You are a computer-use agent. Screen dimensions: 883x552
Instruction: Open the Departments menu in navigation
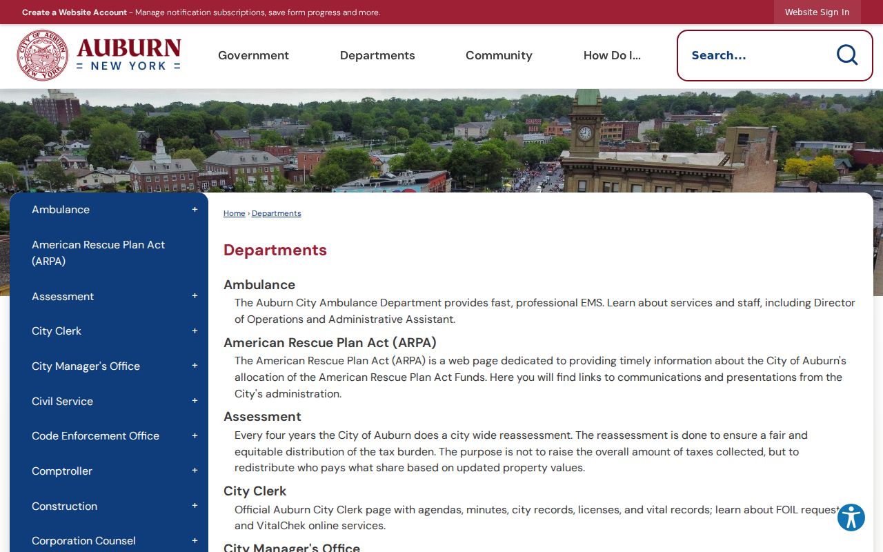[x=377, y=55]
